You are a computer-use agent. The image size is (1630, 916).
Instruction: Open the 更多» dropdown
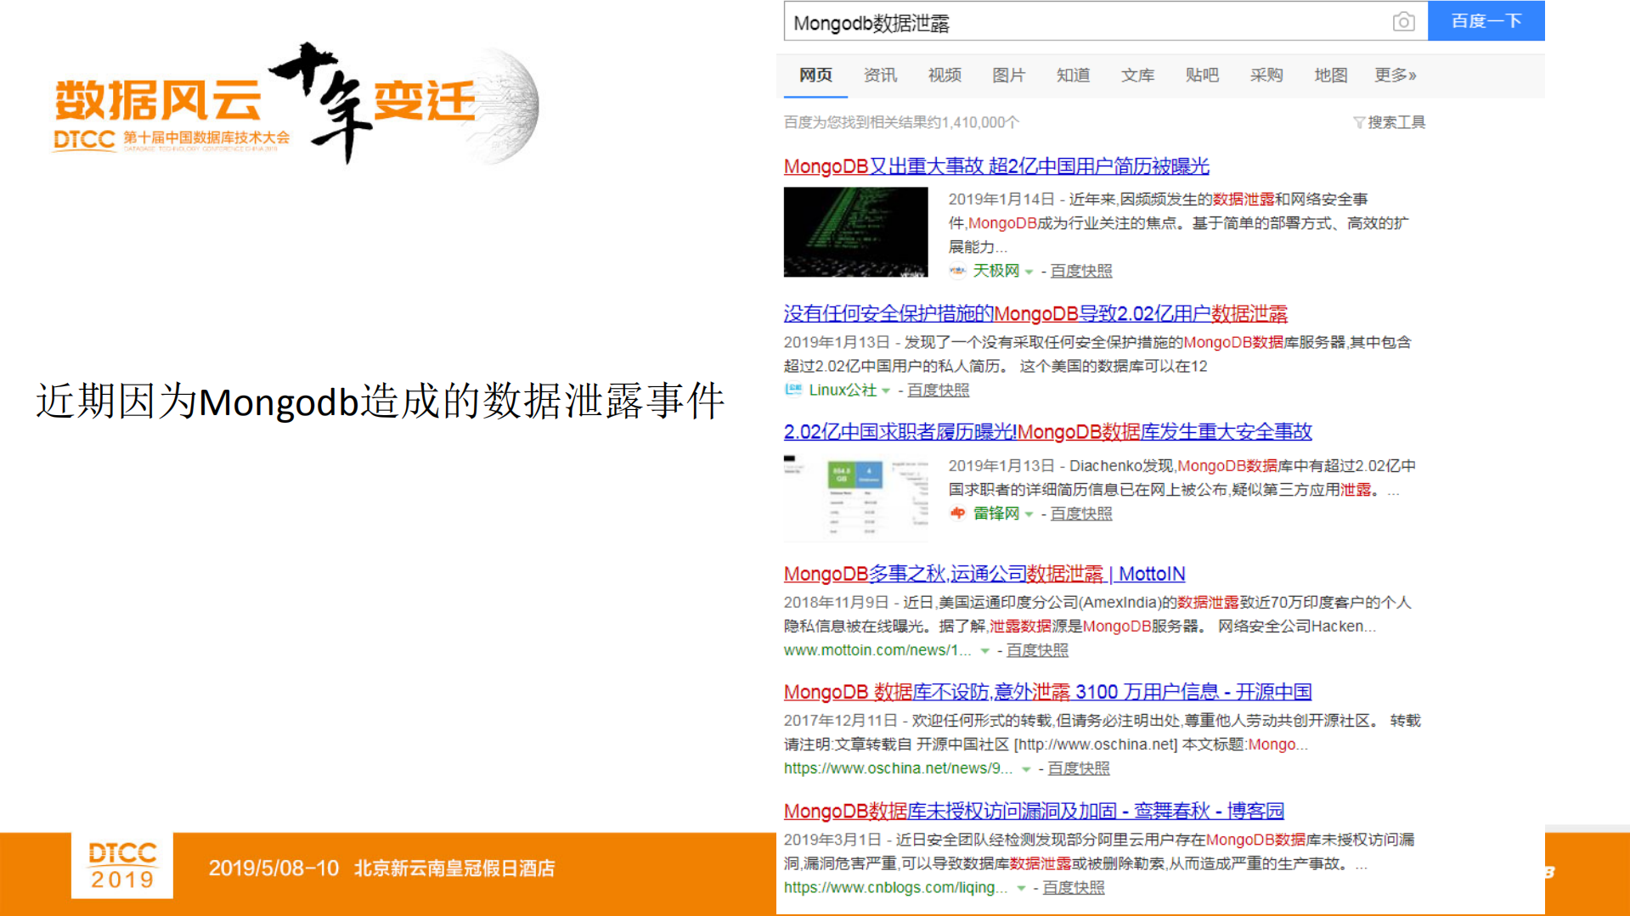1393,75
